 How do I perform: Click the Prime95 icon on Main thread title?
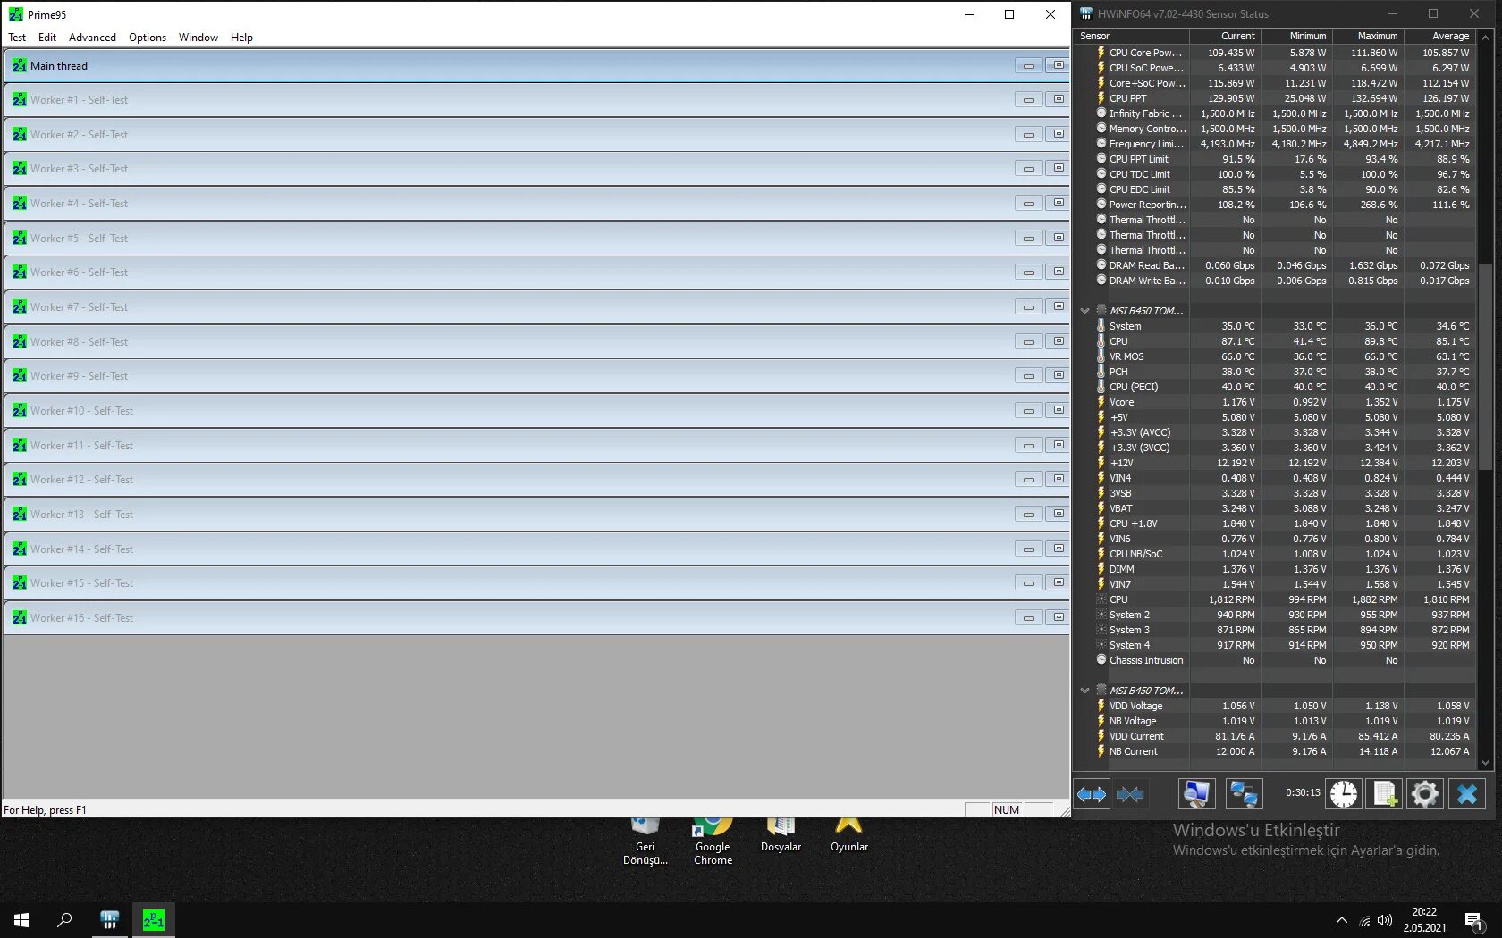[x=20, y=65]
